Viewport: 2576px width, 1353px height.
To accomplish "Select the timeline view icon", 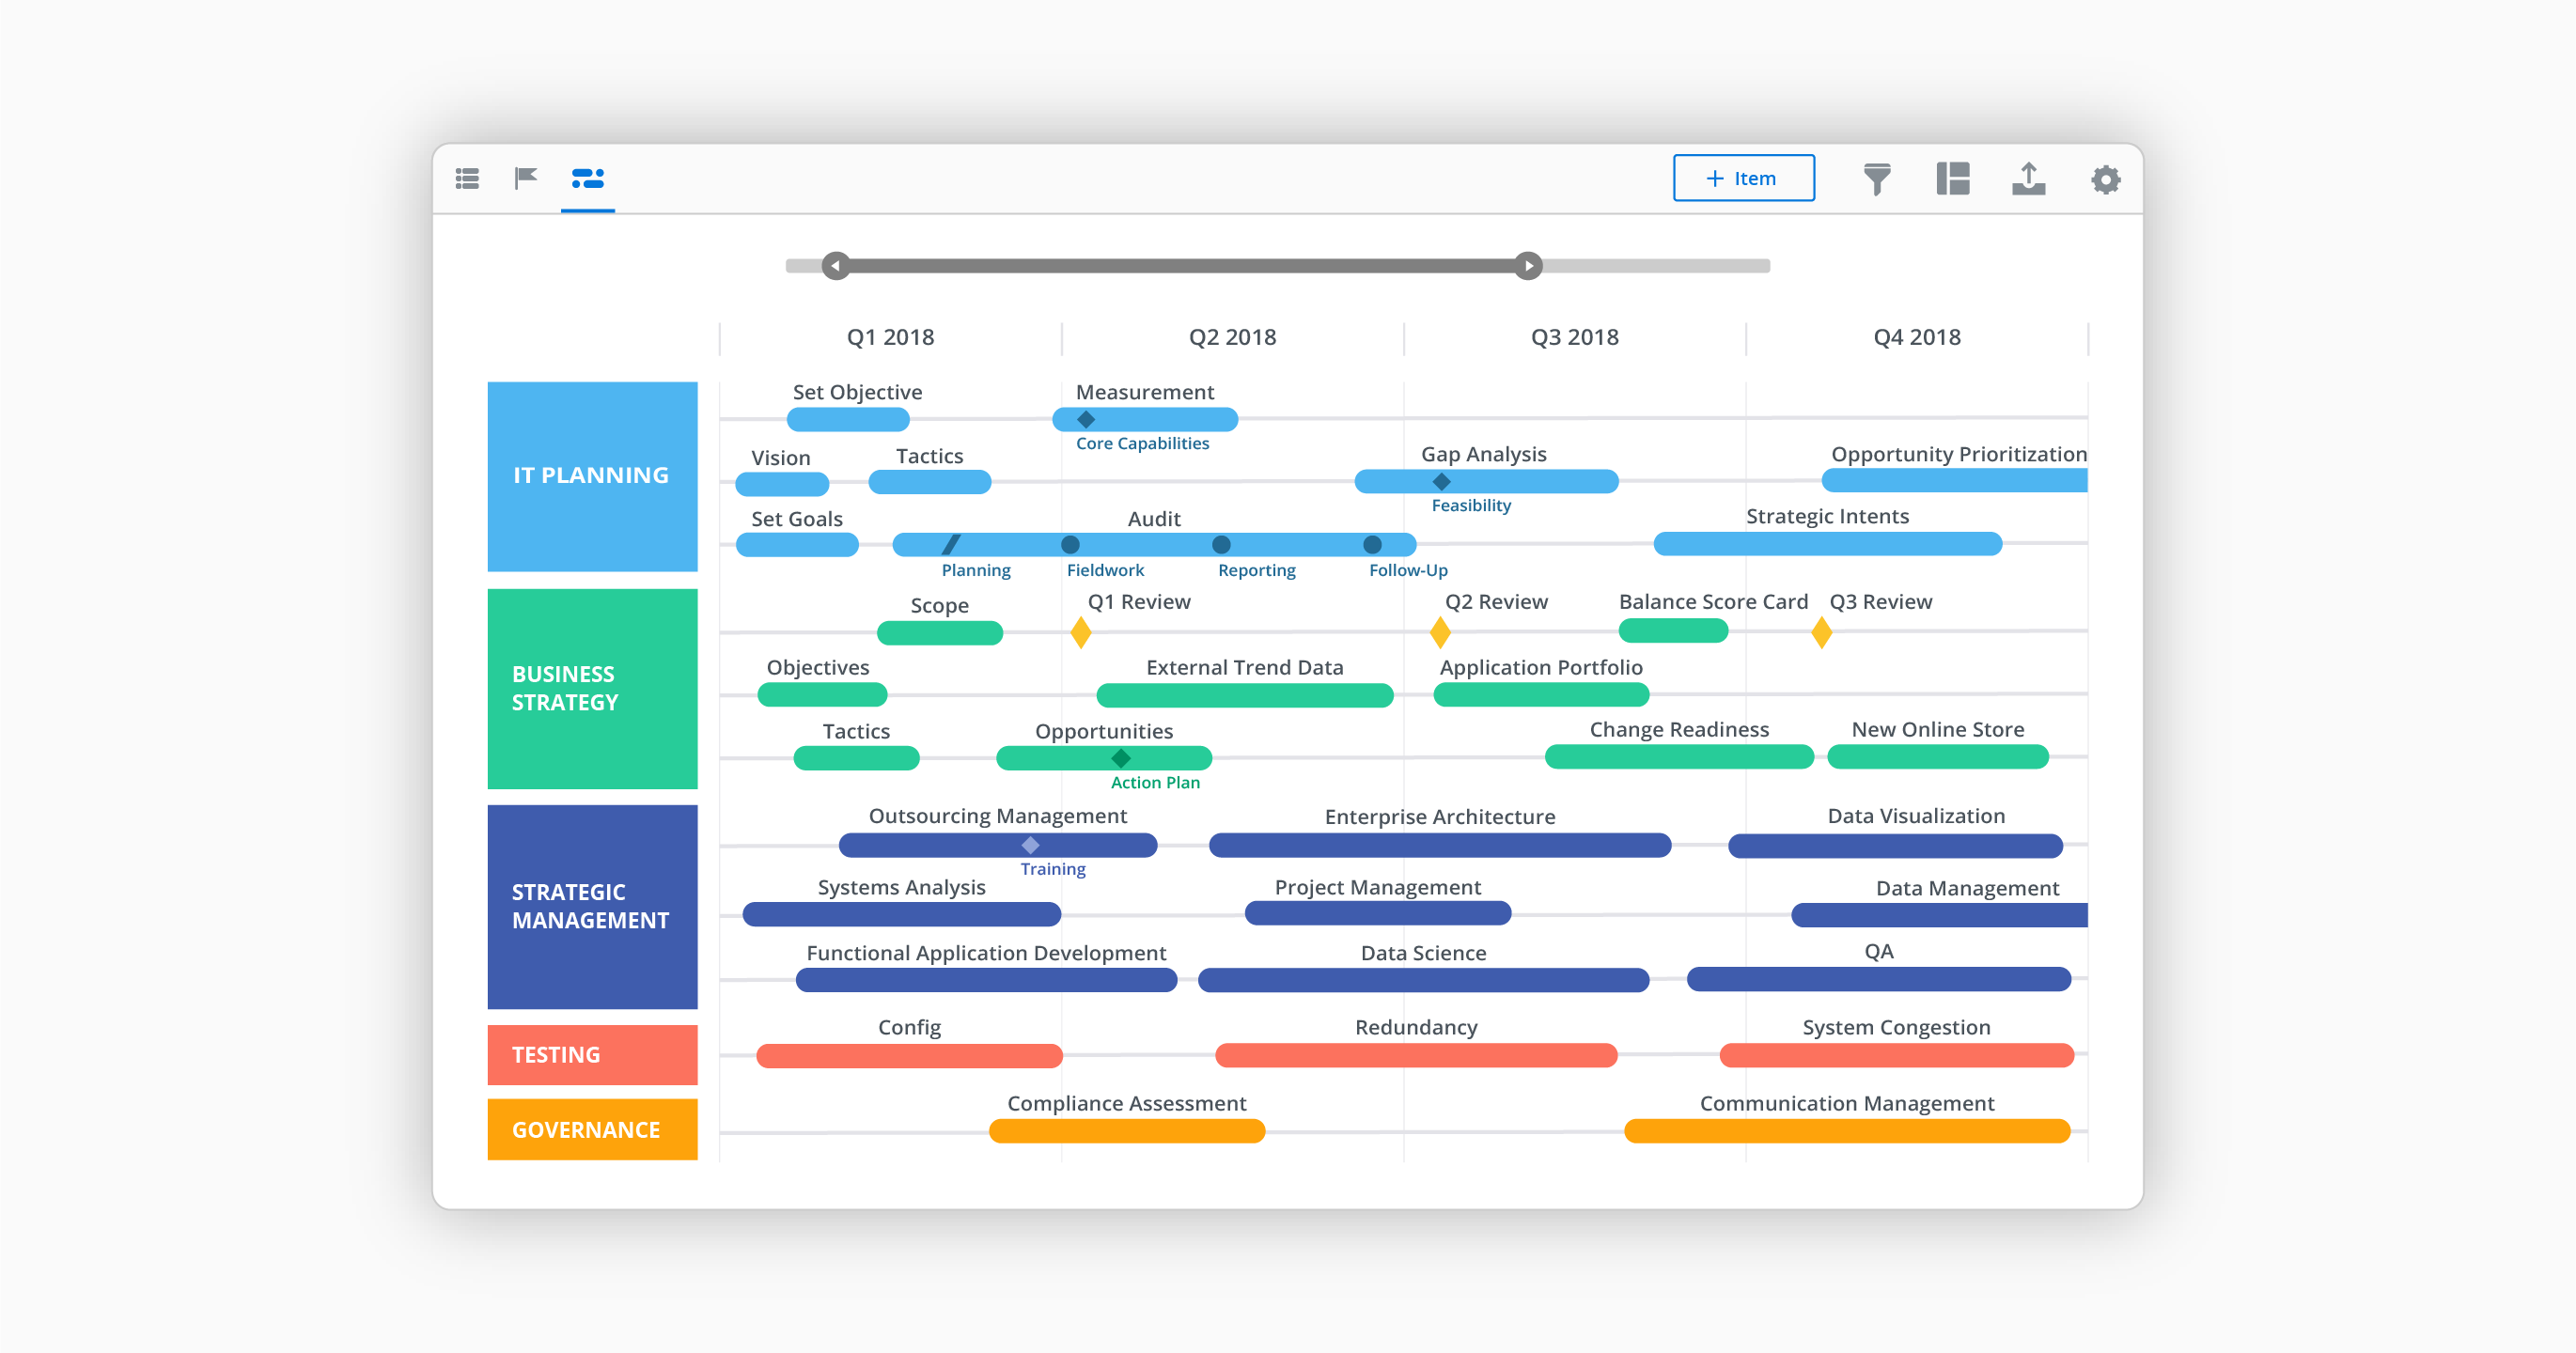I will [587, 178].
